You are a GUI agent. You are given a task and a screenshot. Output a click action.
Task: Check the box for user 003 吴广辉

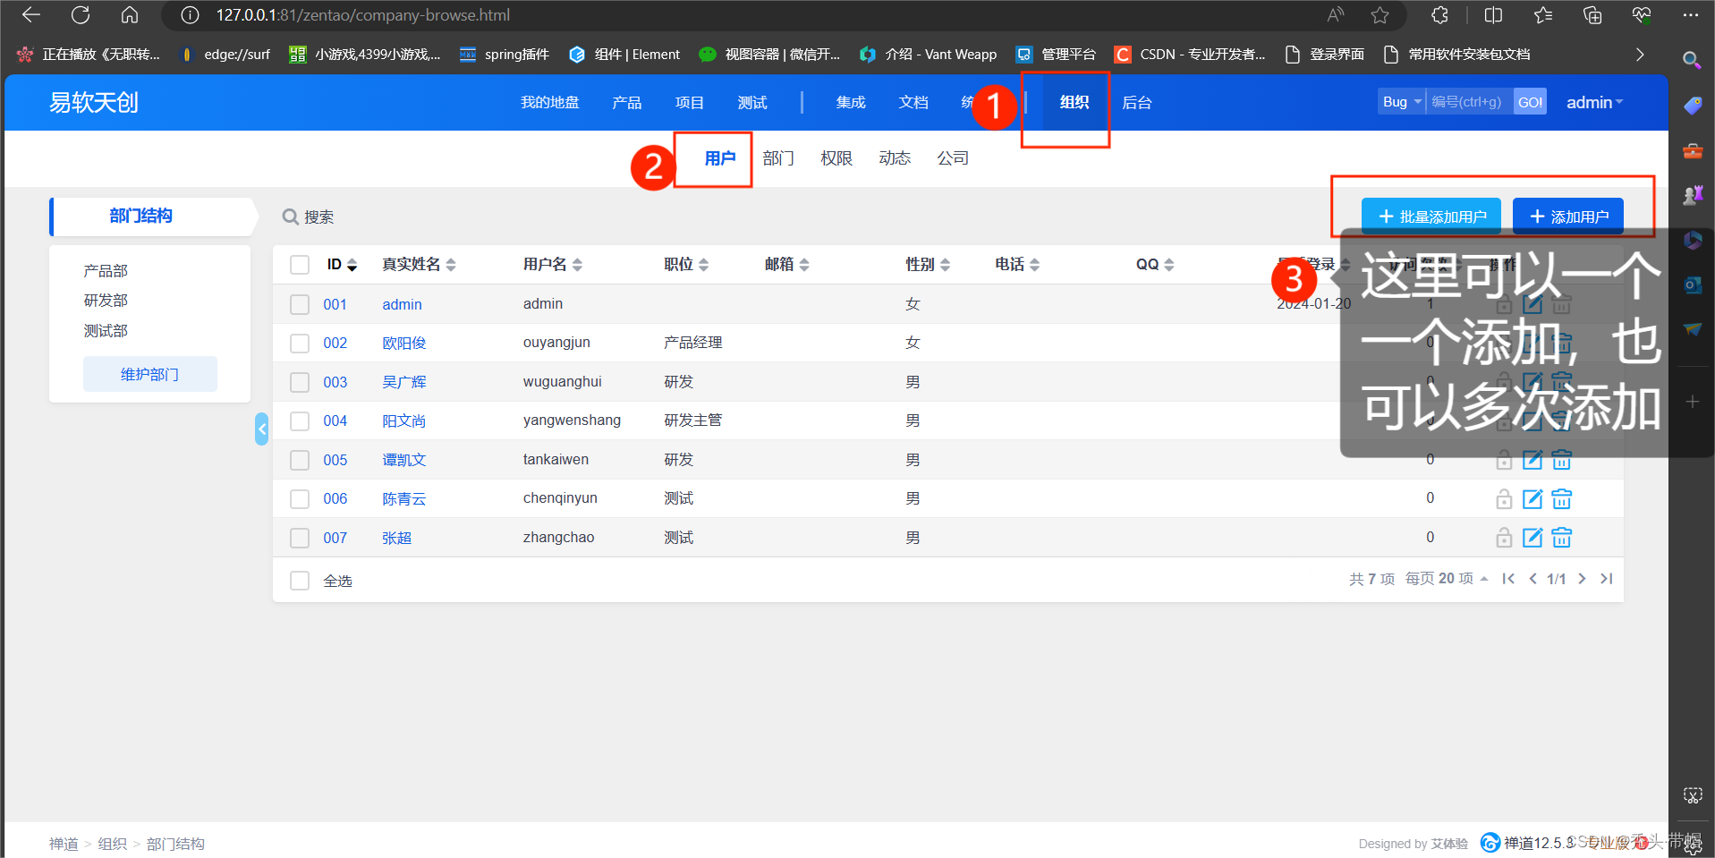click(300, 382)
